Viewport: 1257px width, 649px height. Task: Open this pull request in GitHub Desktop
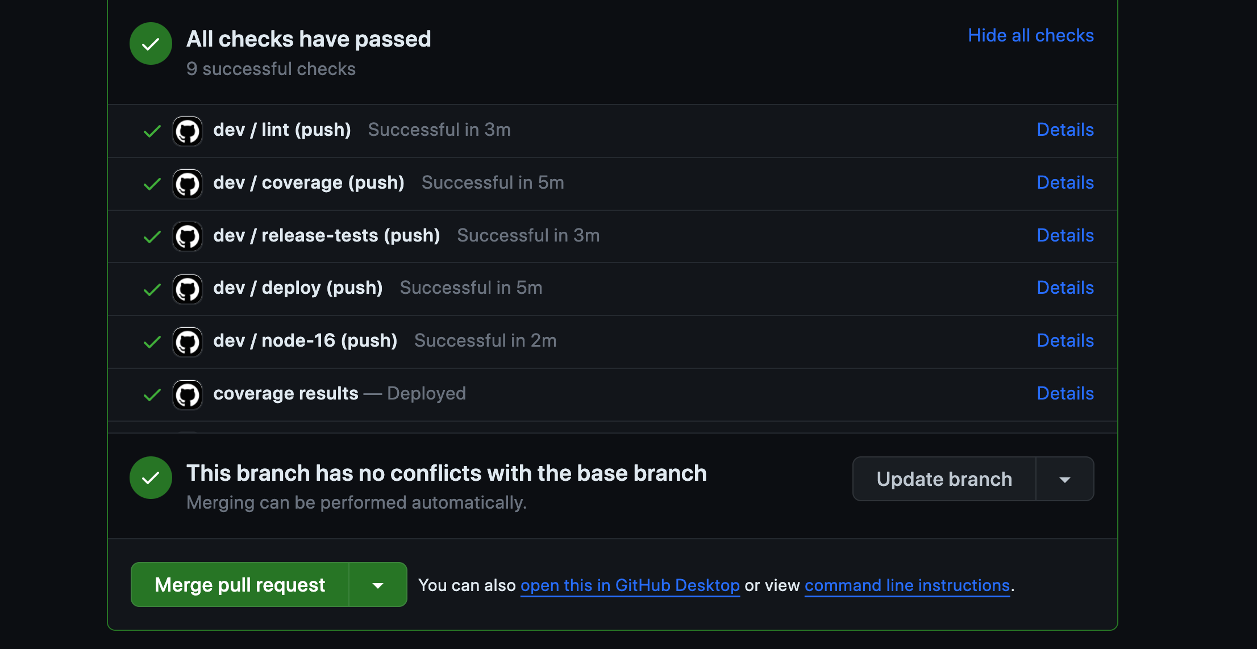(630, 585)
